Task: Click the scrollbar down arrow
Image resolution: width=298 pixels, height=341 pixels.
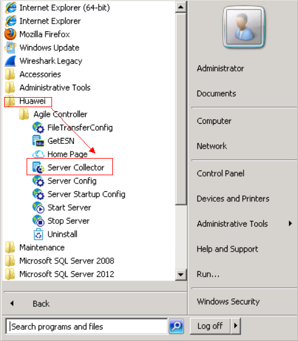Action: point(180,275)
